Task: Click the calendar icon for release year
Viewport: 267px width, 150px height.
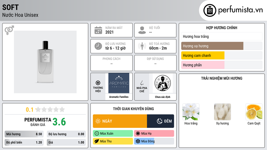Action: [98, 30]
